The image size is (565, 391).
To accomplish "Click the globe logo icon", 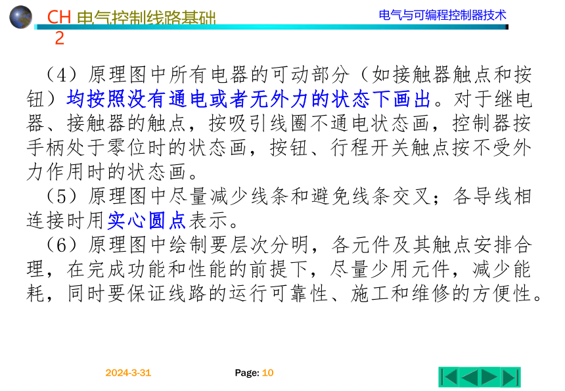I will pos(20,17).
